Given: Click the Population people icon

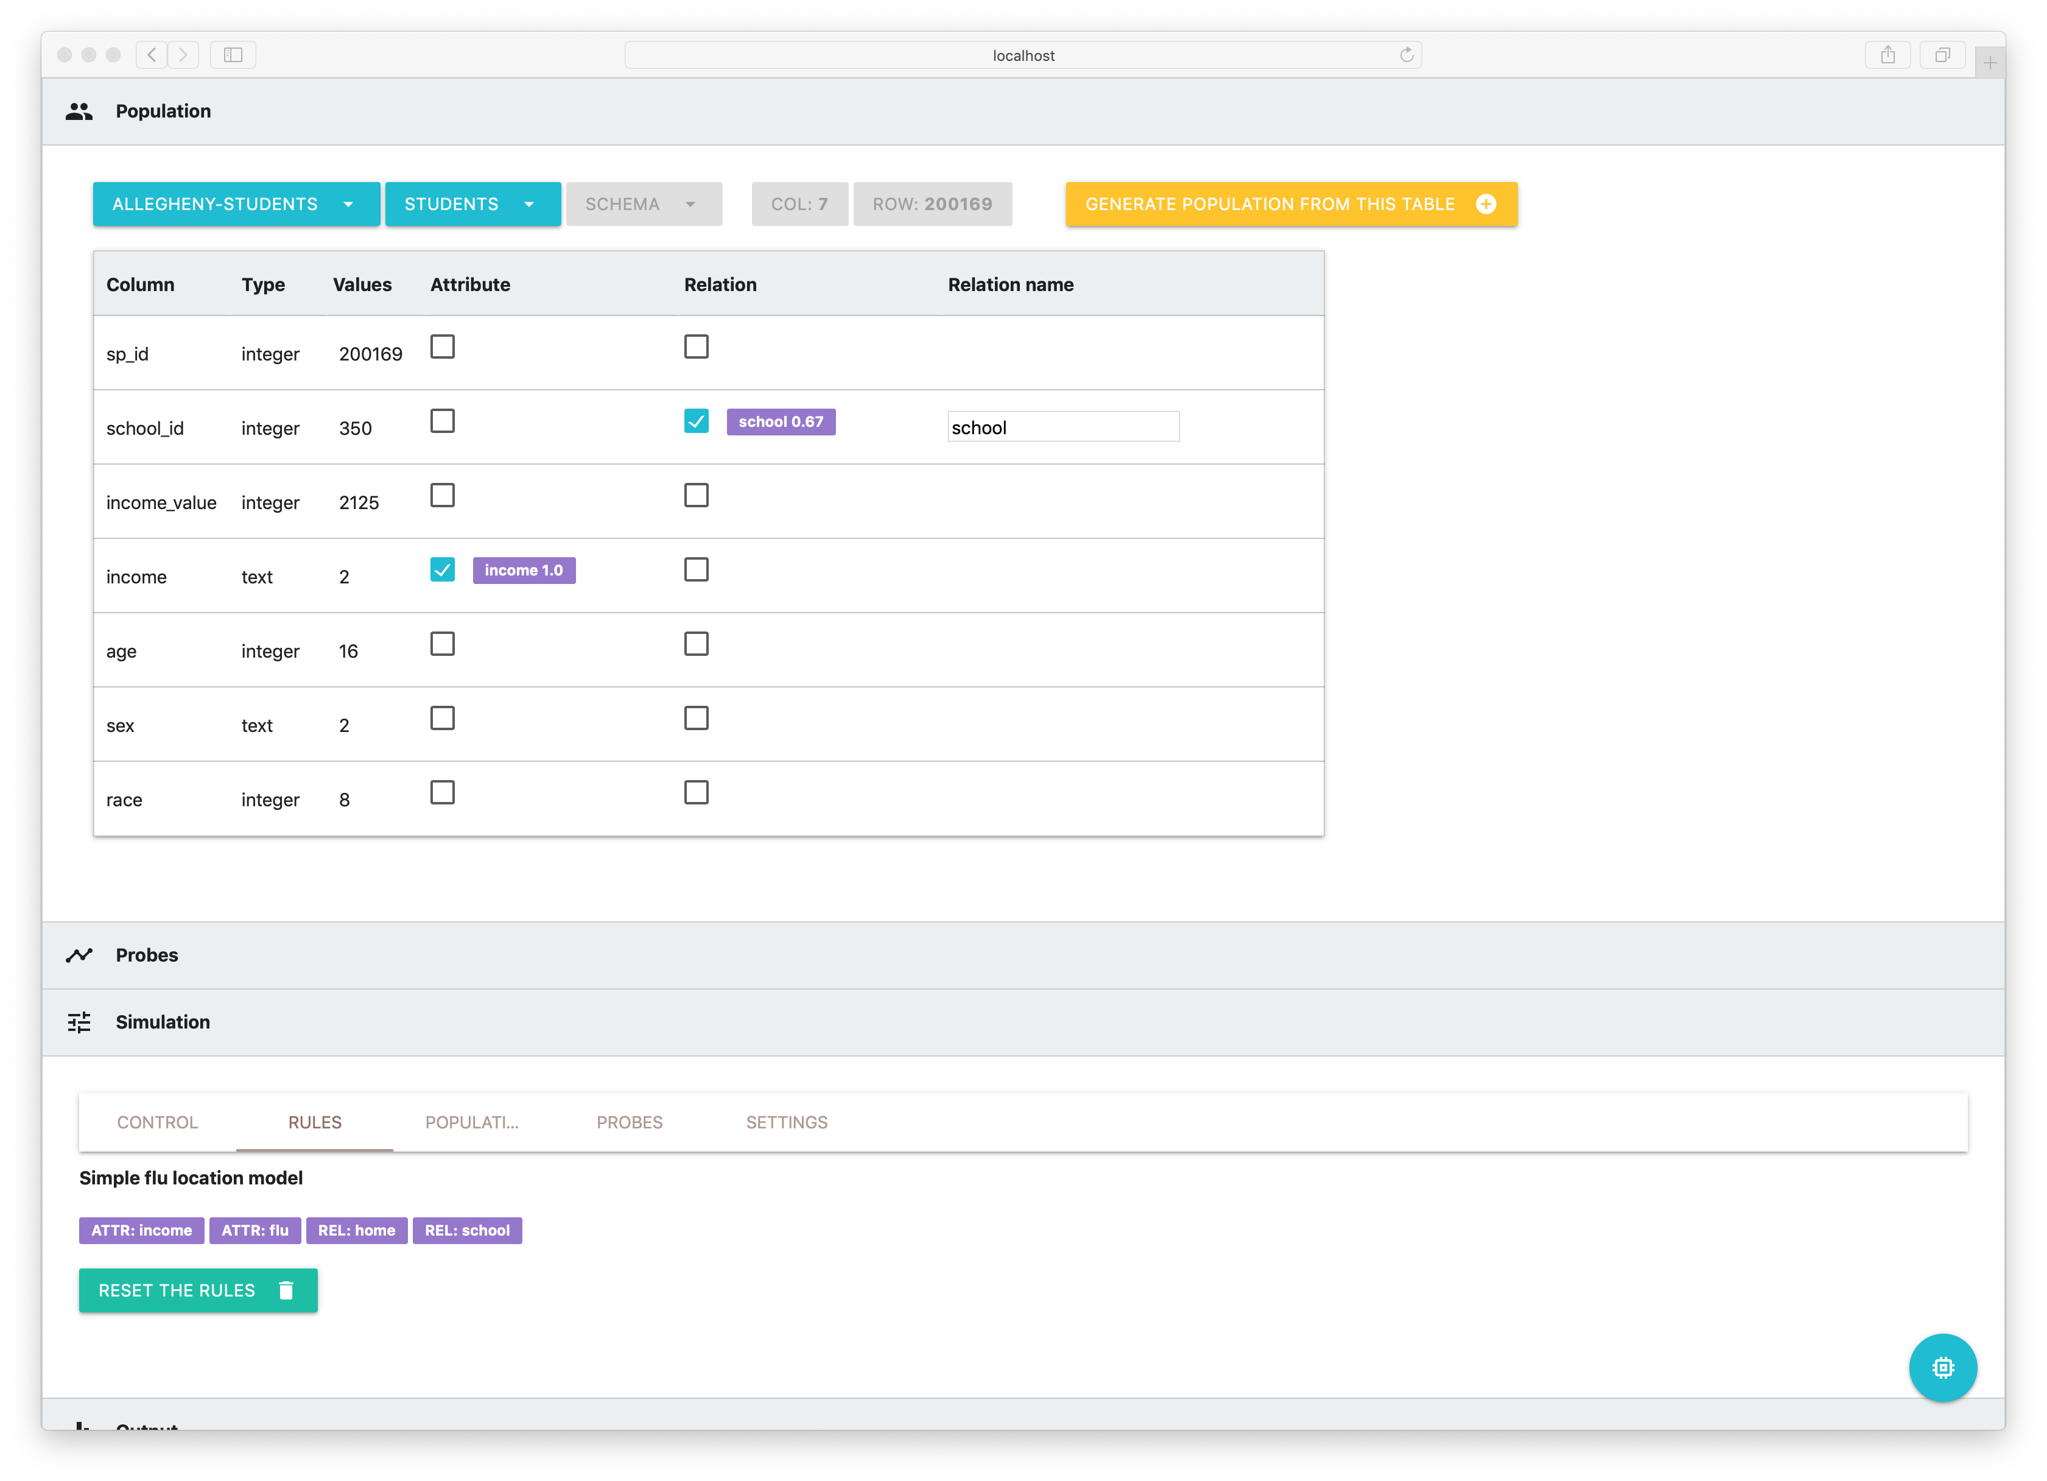Looking at the screenshot, I should [79, 111].
